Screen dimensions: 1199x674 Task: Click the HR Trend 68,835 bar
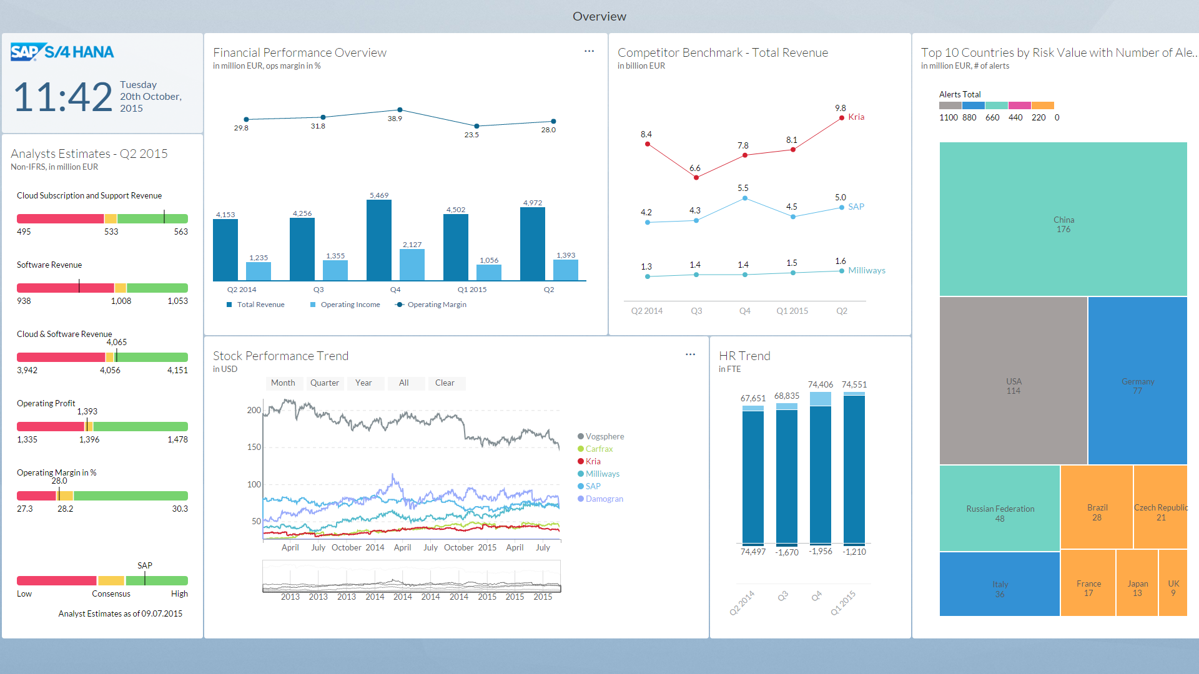[x=787, y=474]
